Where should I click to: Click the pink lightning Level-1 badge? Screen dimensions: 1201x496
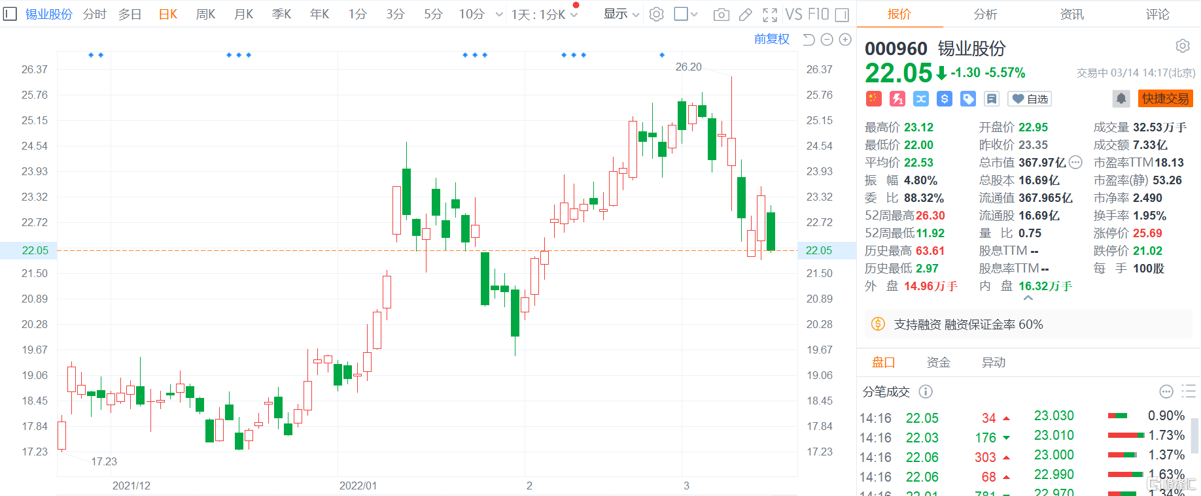(x=897, y=99)
